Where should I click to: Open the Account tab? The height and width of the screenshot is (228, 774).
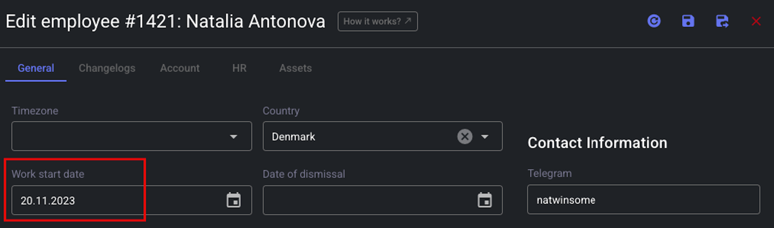click(x=180, y=68)
